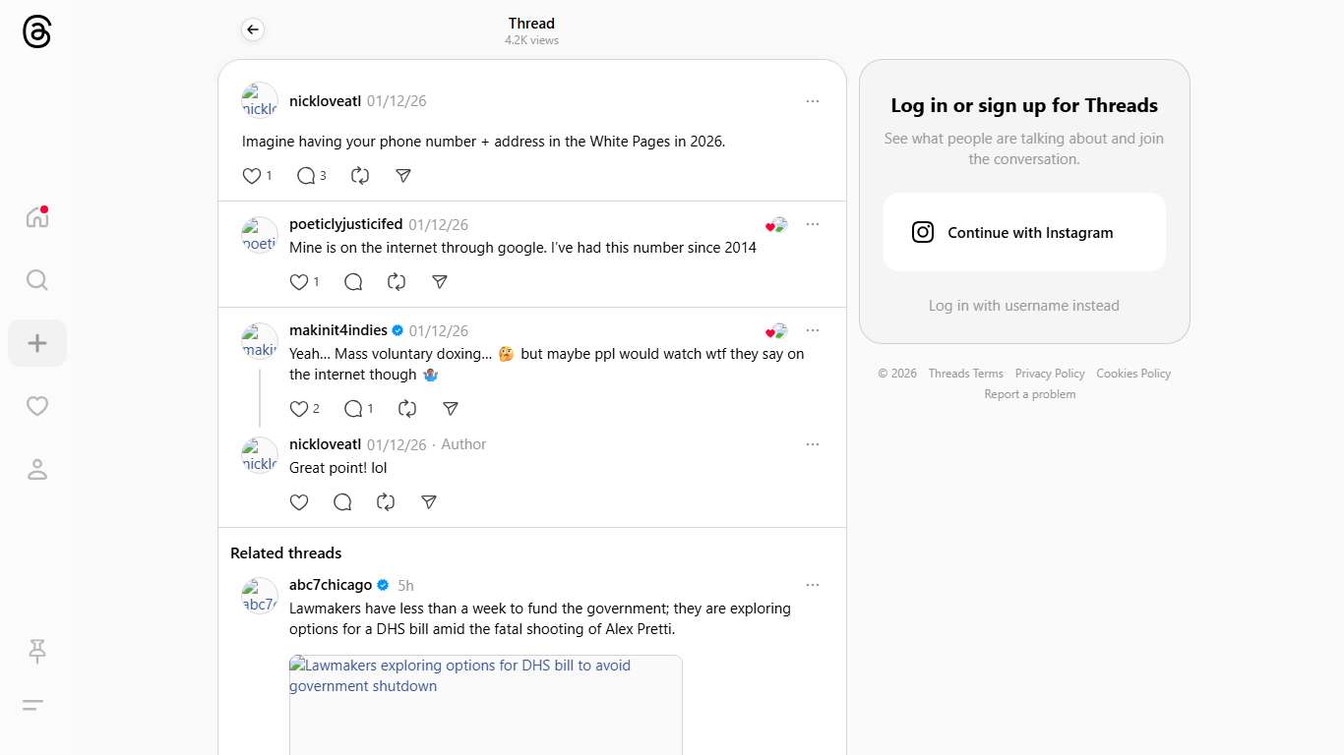Open the Profile icon in sidebar
1344x755 pixels.
click(37, 470)
